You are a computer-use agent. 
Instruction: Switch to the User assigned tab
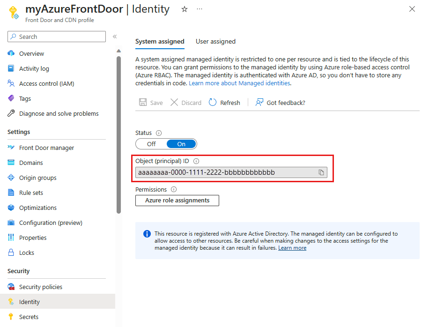[215, 41]
